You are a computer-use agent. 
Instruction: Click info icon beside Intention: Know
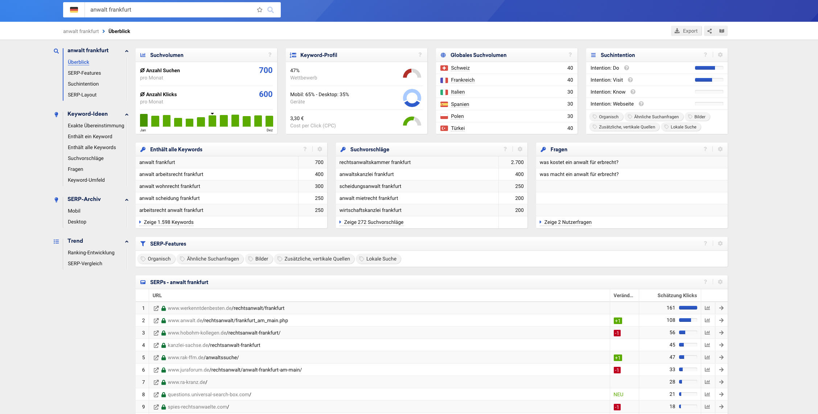click(x=633, y=92)
